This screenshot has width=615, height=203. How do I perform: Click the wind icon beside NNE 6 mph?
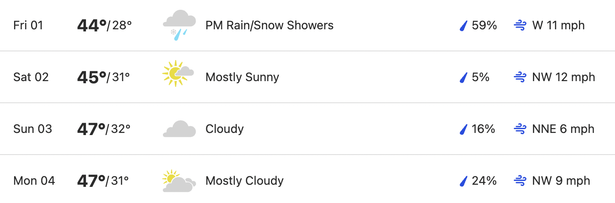point(520,129)
